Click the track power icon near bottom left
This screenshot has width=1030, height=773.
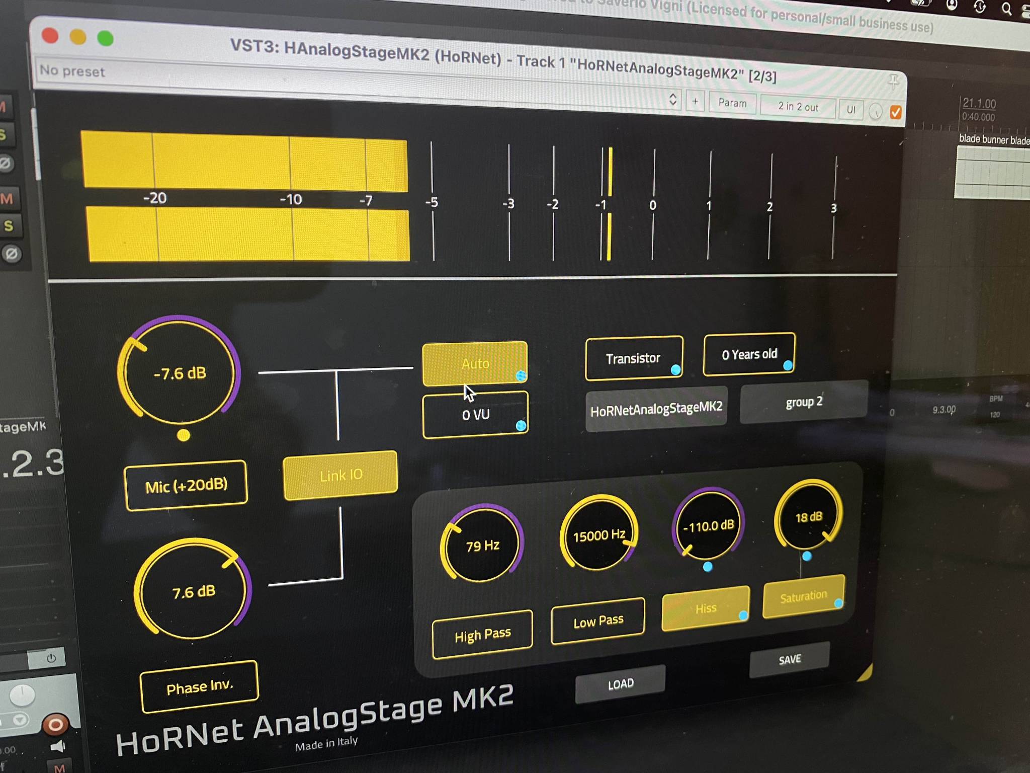point(50,658)
